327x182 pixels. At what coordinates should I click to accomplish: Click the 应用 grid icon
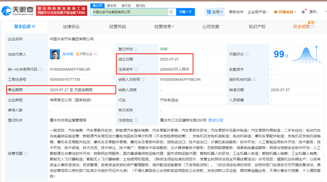point(209,12)
